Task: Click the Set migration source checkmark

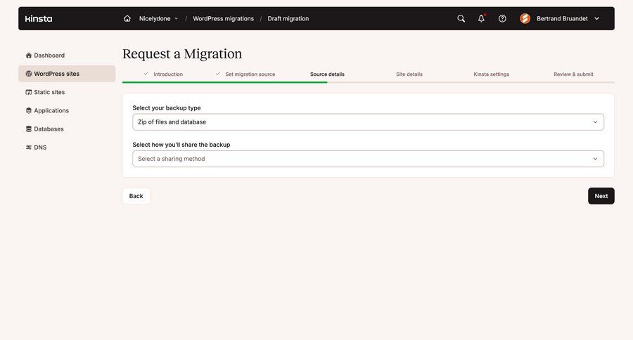Action: tap(218, 74)
